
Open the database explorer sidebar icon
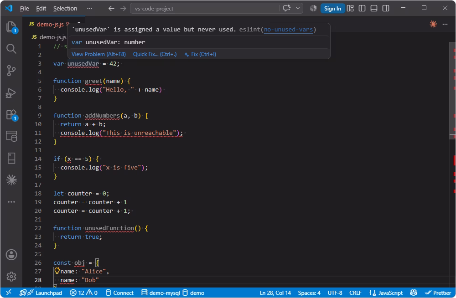11,136
